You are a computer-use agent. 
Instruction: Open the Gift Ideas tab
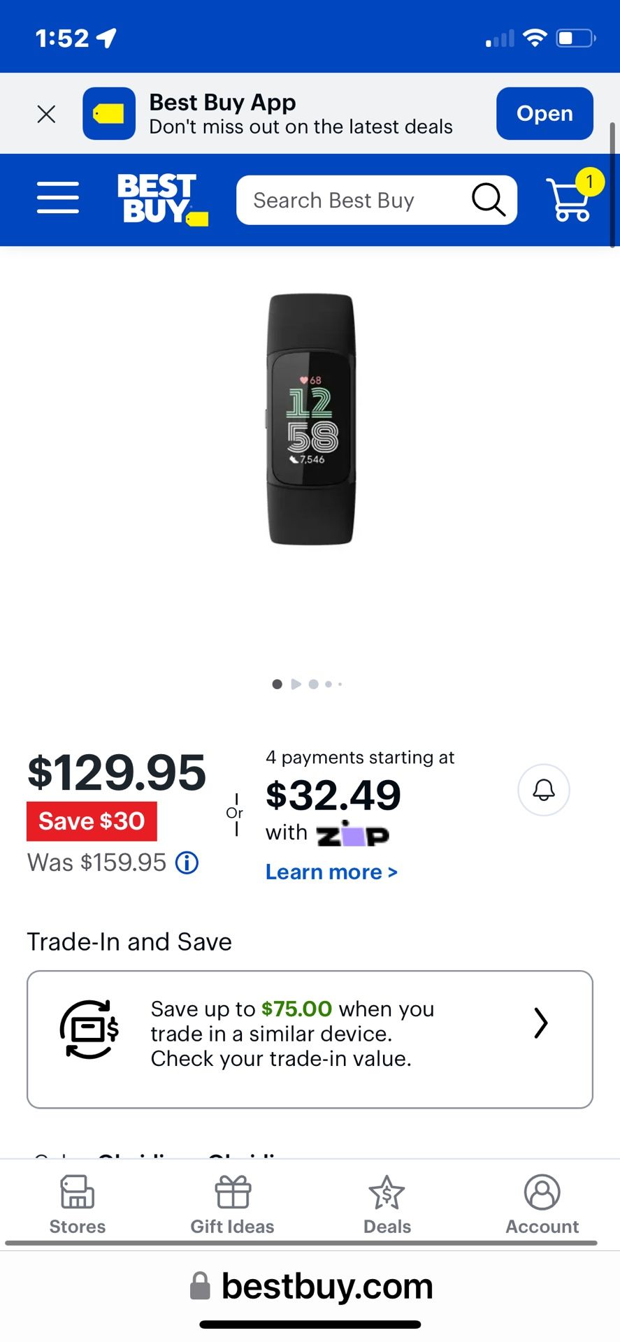[x=232, y=1204]
